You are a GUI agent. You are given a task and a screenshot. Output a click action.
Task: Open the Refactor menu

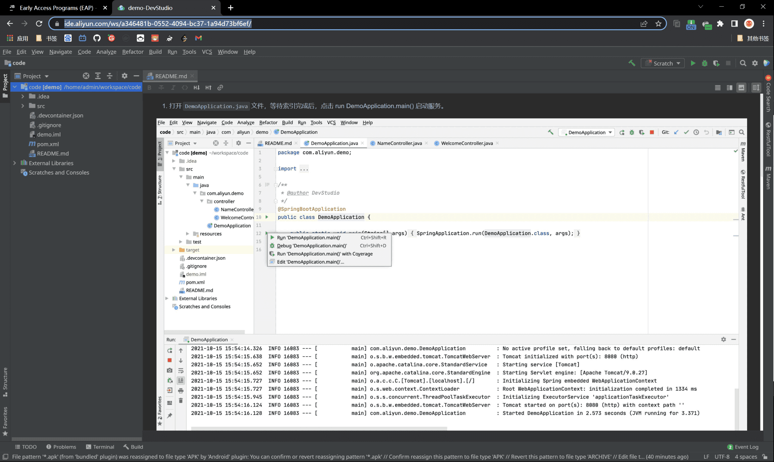coord(133,52)
